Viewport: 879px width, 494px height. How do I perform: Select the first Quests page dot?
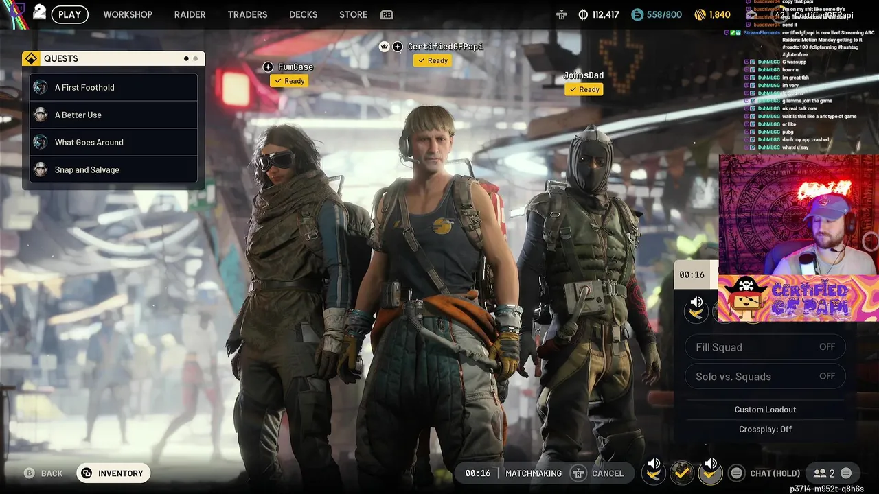(186, 58)
